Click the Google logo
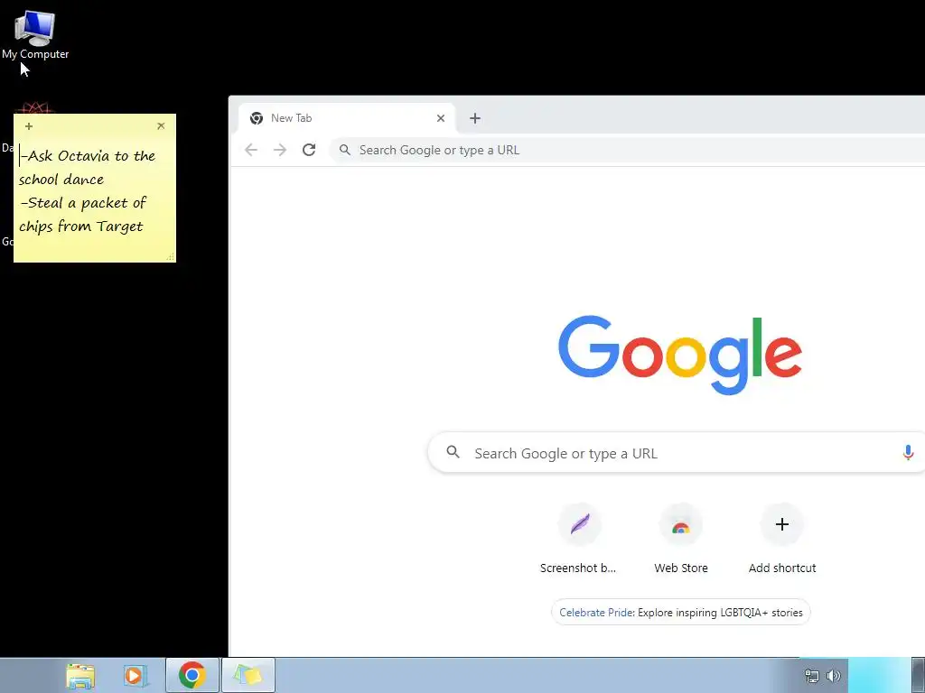This screenshot has width=925, height=693. point(680,355)
